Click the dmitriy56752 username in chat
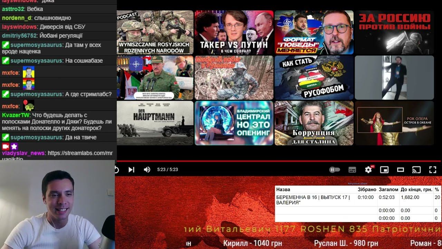 coord(19,36)
